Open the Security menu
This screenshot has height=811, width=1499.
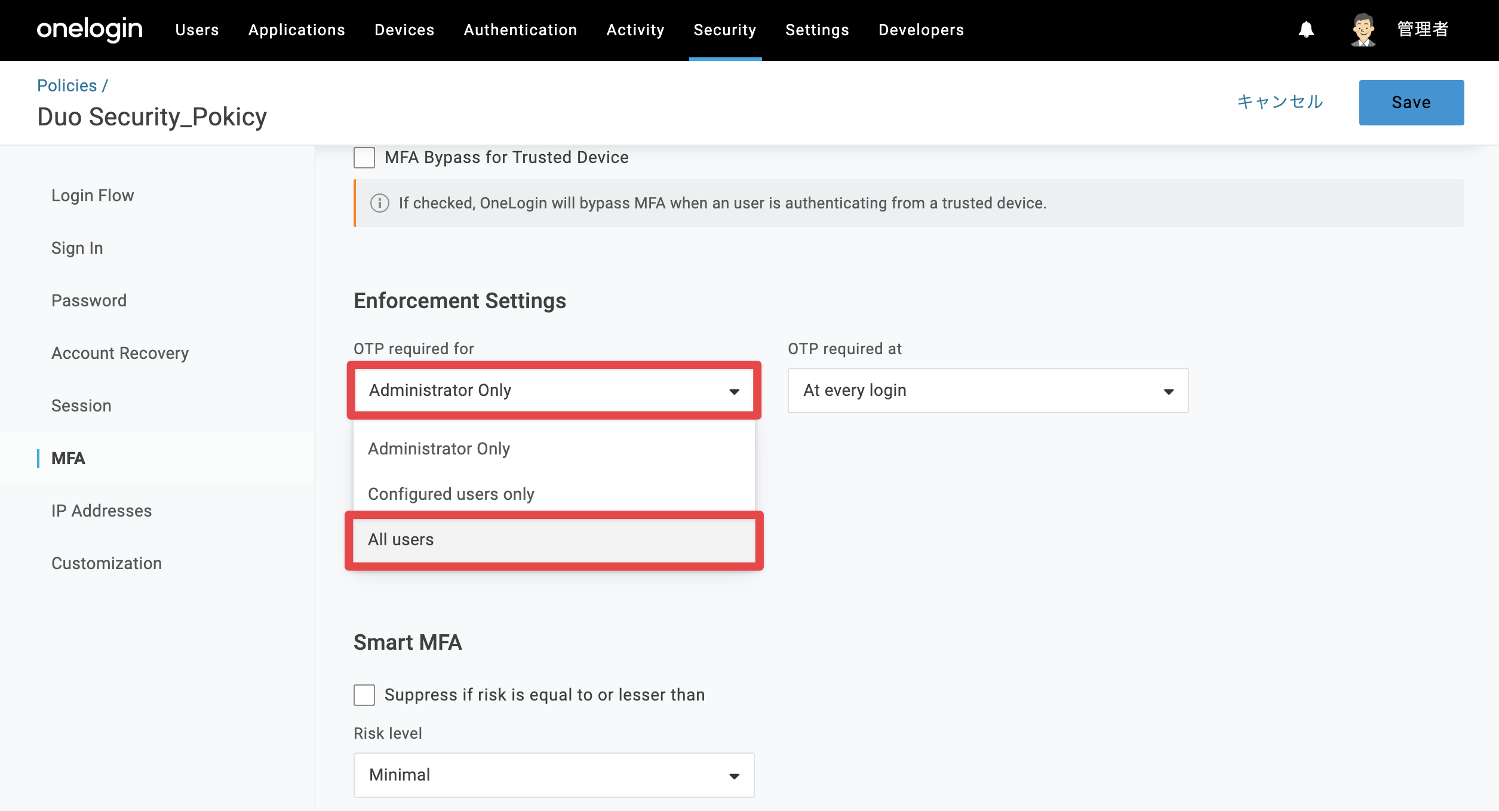(725, 30)
